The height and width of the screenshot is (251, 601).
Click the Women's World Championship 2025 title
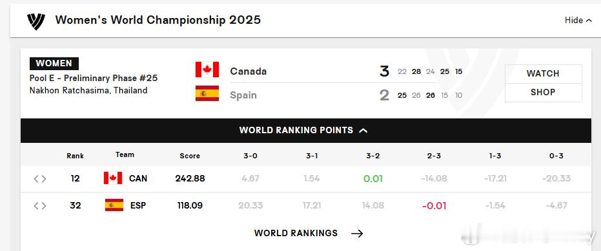158,20
